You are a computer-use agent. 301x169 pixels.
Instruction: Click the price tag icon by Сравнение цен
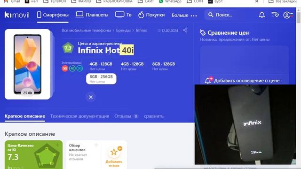point(203,32)
